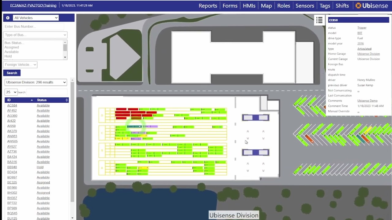Image resolution: width=392 pixels, height=220 pixels.
Task: Select Assigned in the Bus Status list
Action: tap(12, 47)
